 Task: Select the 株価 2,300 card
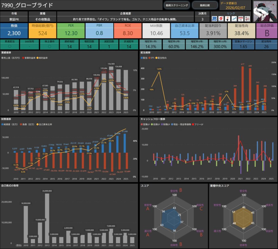pyautogui.click(x=14, y=30)
